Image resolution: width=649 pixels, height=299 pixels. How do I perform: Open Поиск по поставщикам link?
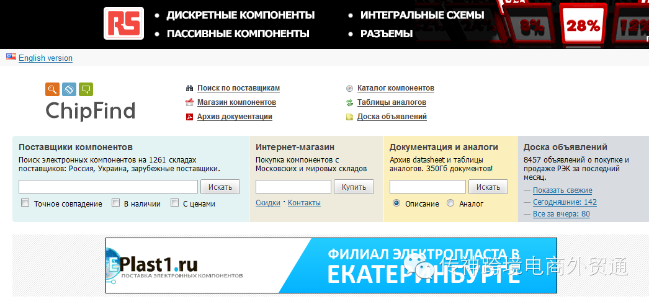click(x=238, y=88)
